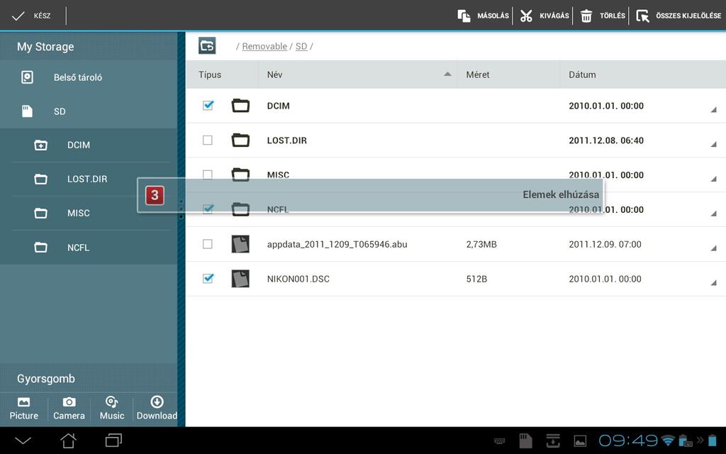
Task: Tap the system back arrow
Action: (23, 441)
